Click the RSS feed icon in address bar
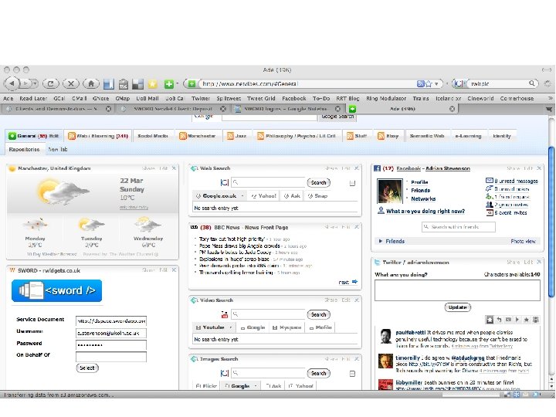The image size is (556, 417). (421, 83)
